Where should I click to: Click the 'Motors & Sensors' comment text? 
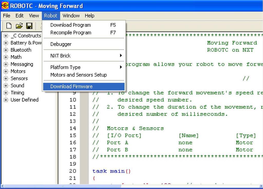point(135,128)
